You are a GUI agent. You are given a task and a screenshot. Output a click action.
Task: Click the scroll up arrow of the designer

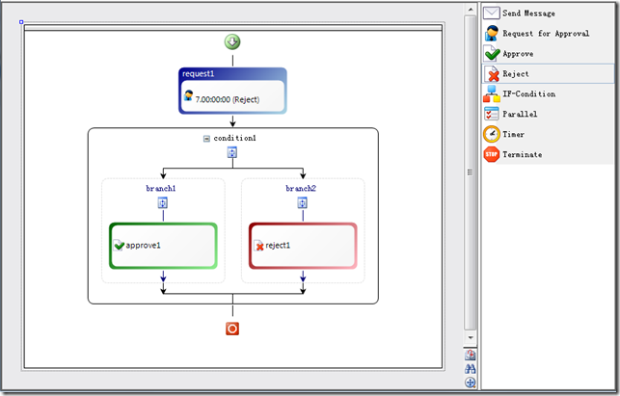point(471,9)
